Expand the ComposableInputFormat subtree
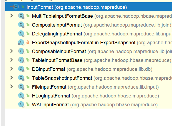172x126 pixels. (x=12, y=51)
